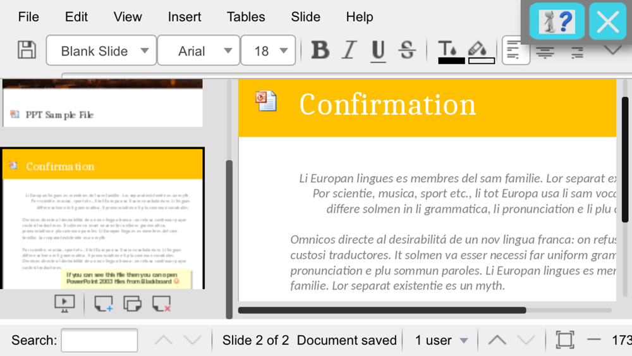
Task: Enable strikethrough on text
Action: tap(408, 50)
